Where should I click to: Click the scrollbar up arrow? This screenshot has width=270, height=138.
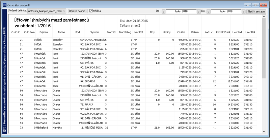(264, 17)
